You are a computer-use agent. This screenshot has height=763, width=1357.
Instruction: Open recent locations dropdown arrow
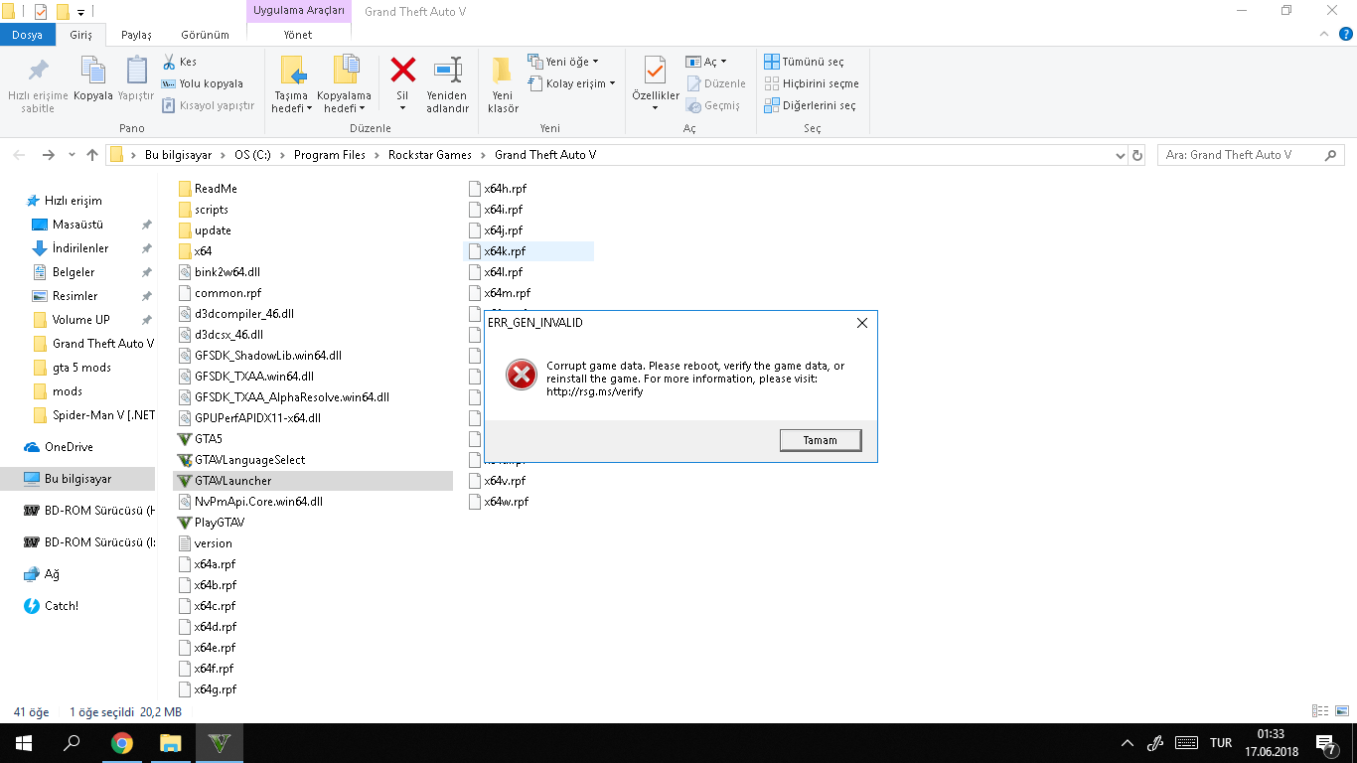[72, 155]
